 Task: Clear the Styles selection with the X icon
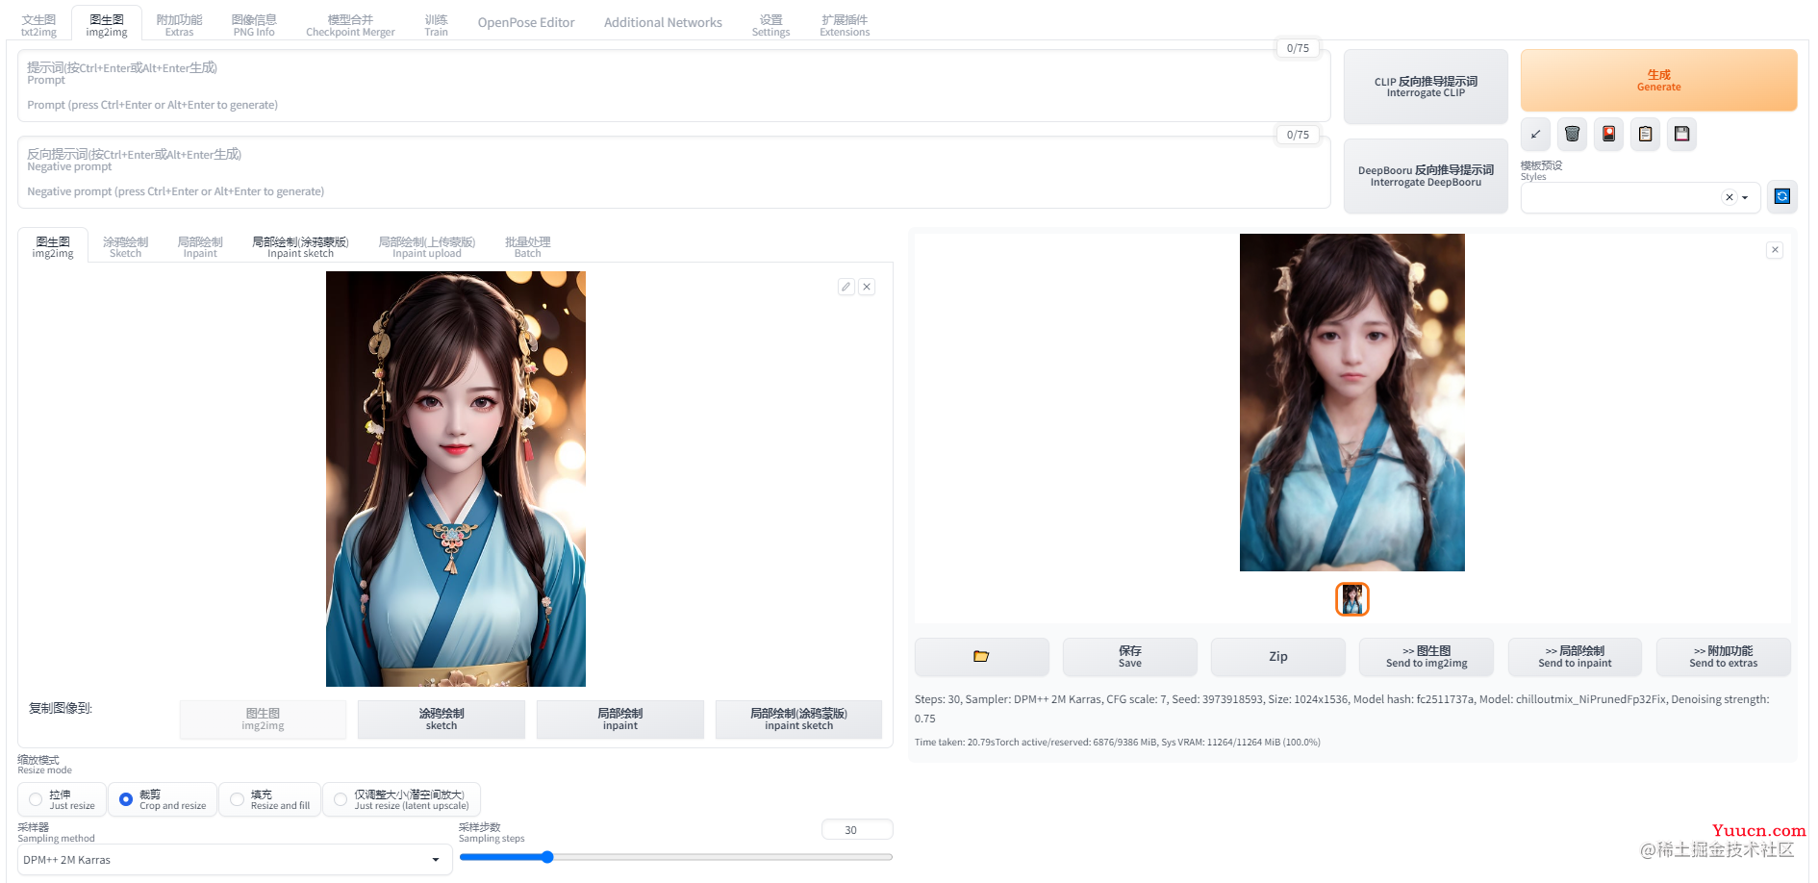(x=1730, y=197)
